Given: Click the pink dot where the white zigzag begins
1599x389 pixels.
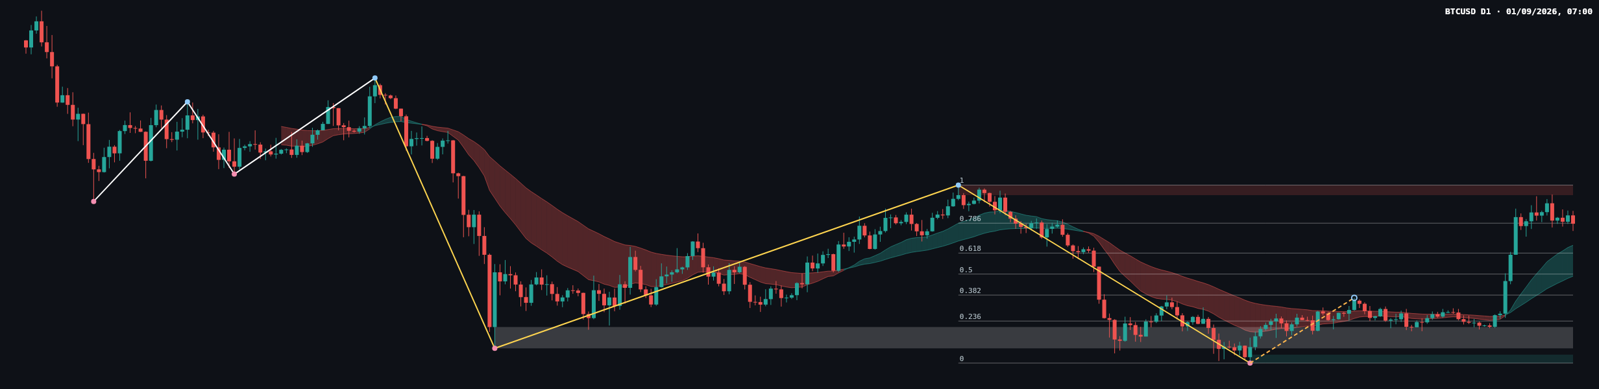Looking at the screenshot, I should click(93, 202).
